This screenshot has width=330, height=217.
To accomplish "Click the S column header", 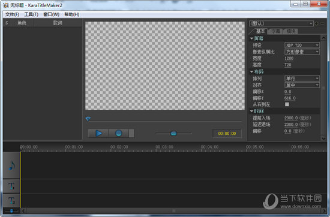I will (7, 23).
